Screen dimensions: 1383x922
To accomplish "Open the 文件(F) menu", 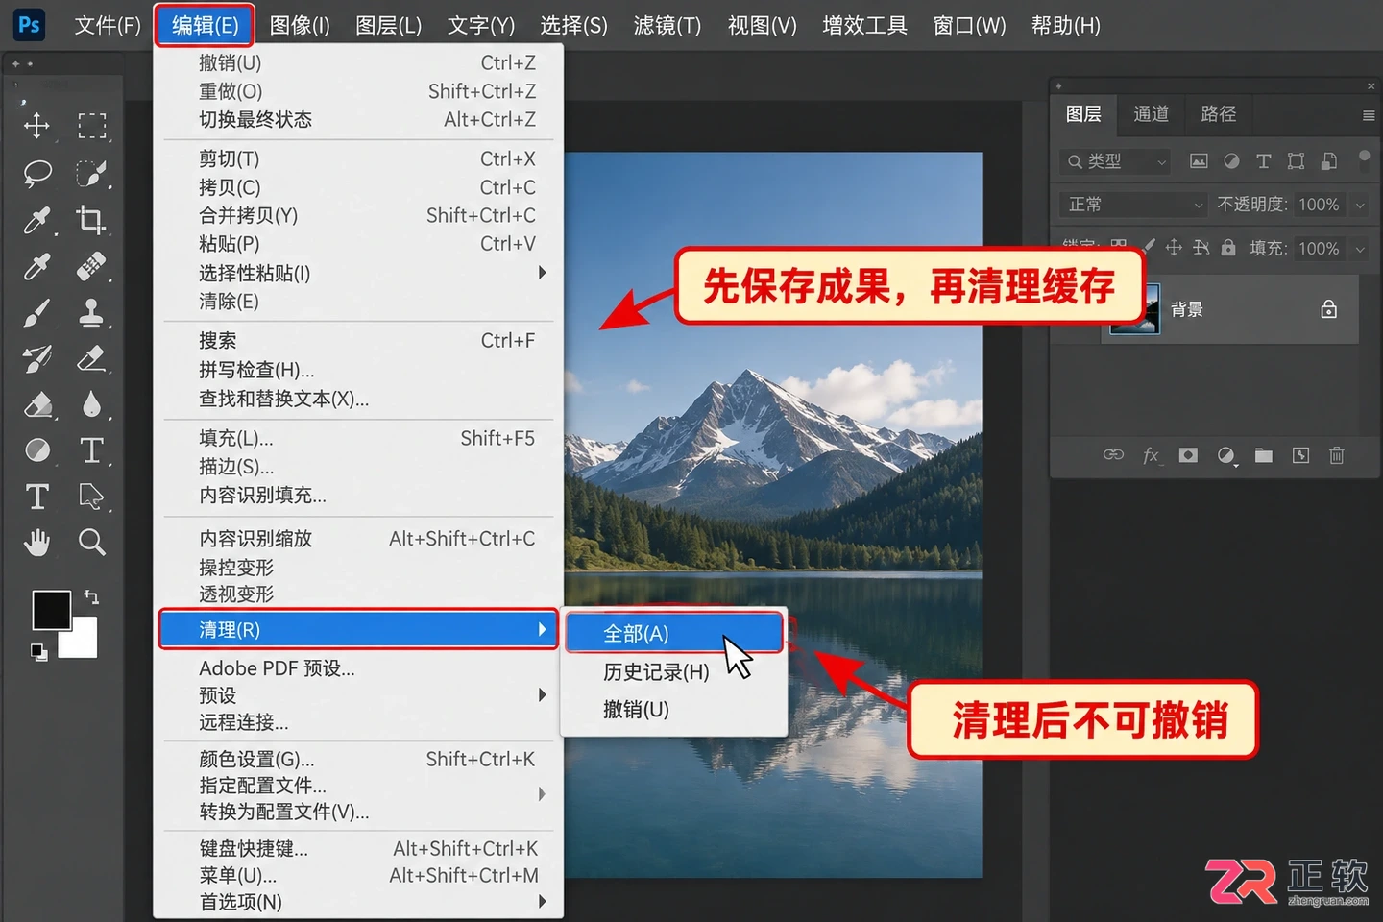I will pos(108,25).
